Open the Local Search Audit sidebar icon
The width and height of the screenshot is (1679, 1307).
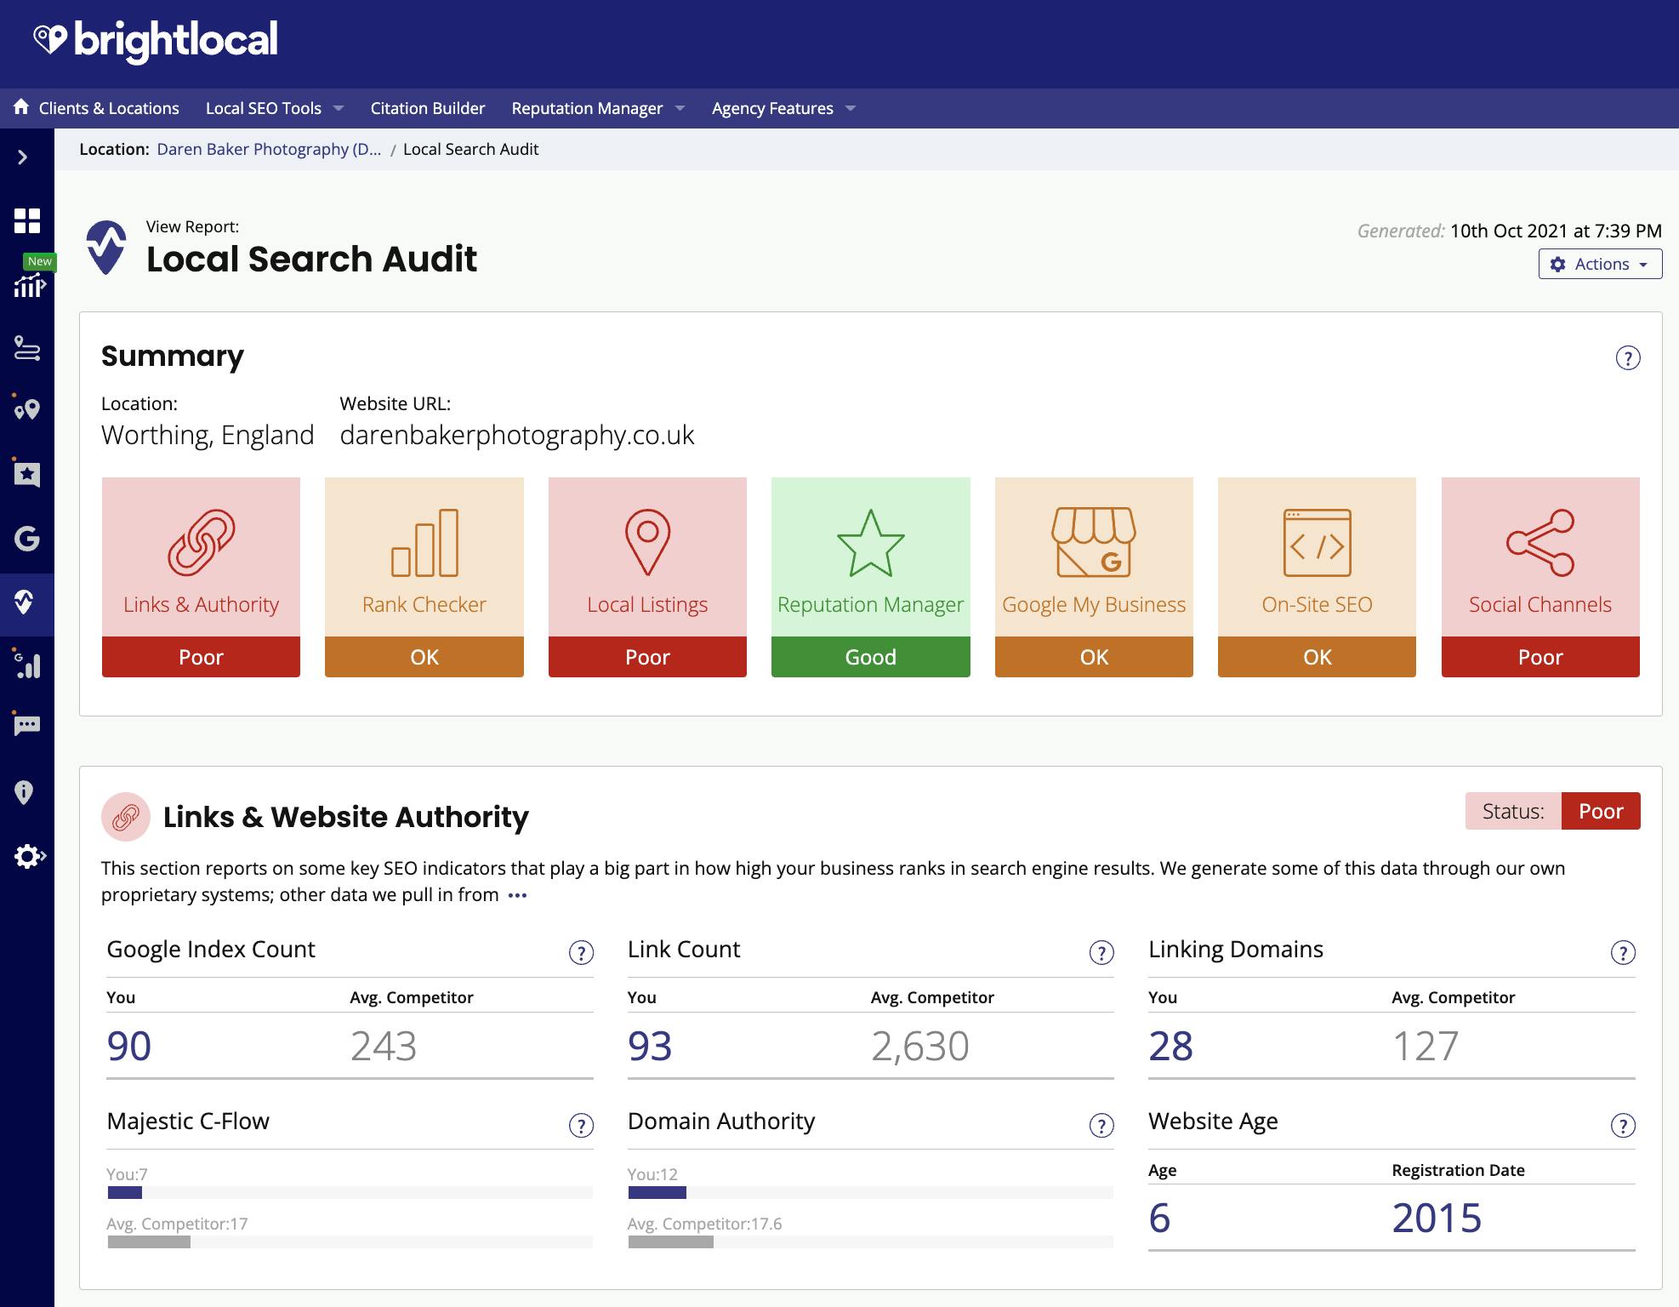[x=27, y=603]
